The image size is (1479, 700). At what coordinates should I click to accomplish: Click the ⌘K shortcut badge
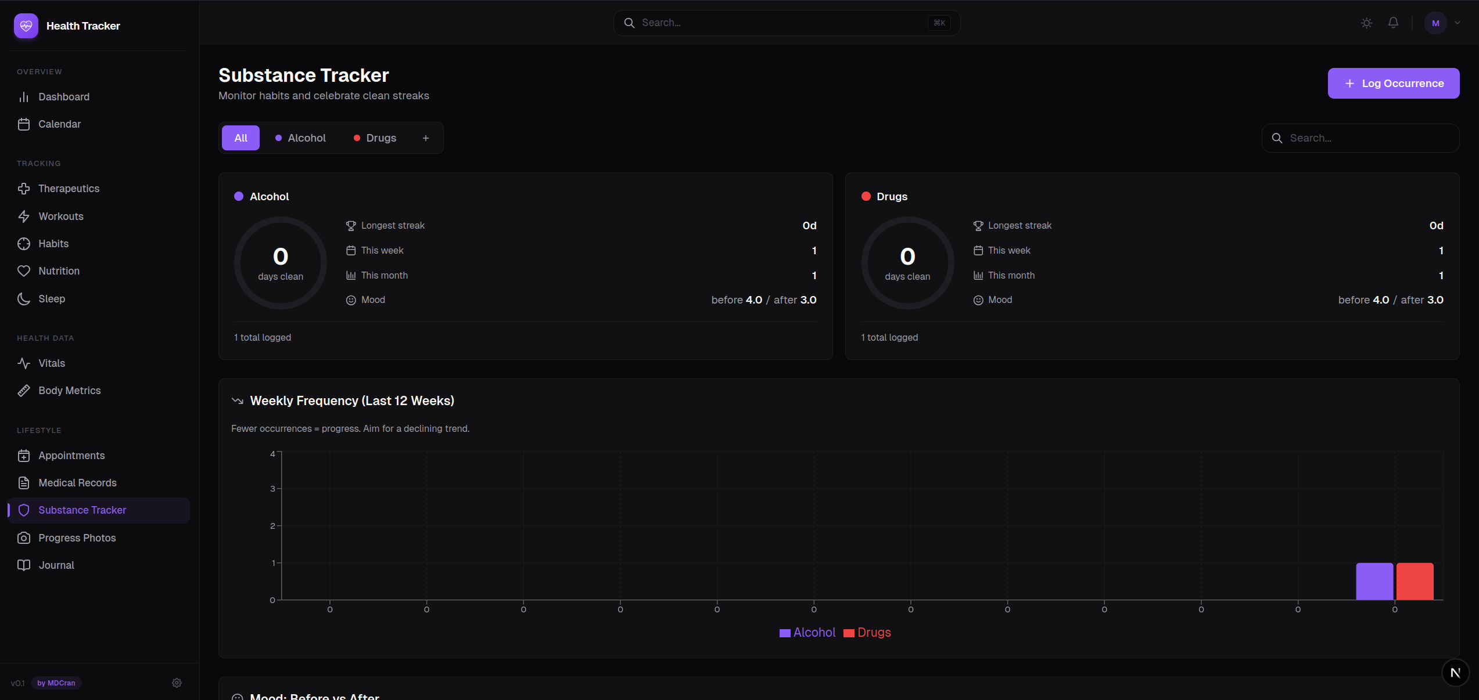[x=939, y=23]
